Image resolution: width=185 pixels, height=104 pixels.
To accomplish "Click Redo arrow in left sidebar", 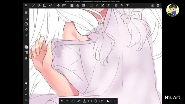I will 26,94.
